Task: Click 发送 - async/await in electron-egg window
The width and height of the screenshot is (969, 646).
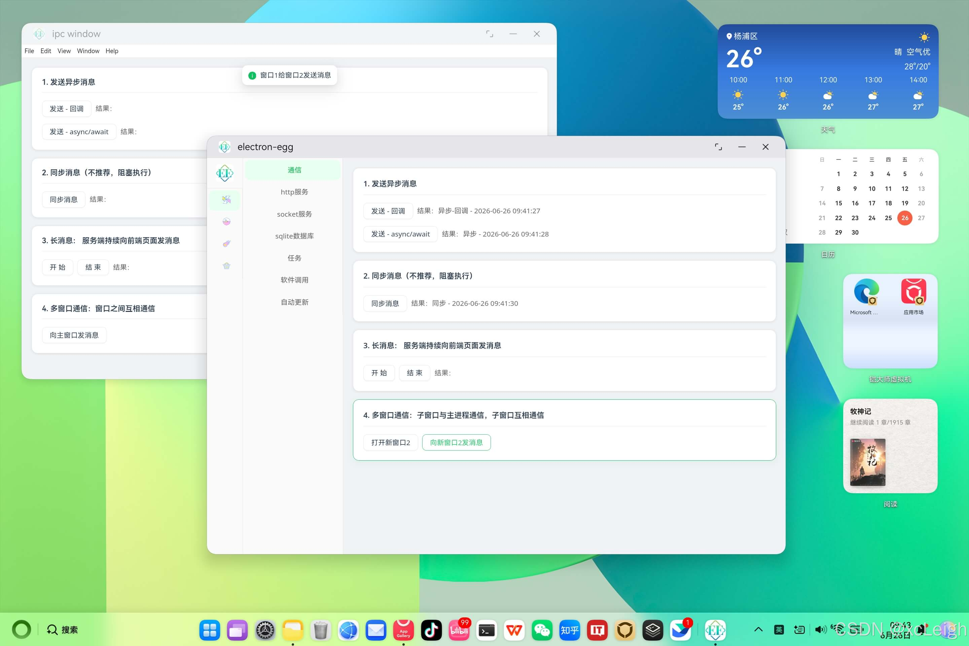Action: click(x=400, y=234)
